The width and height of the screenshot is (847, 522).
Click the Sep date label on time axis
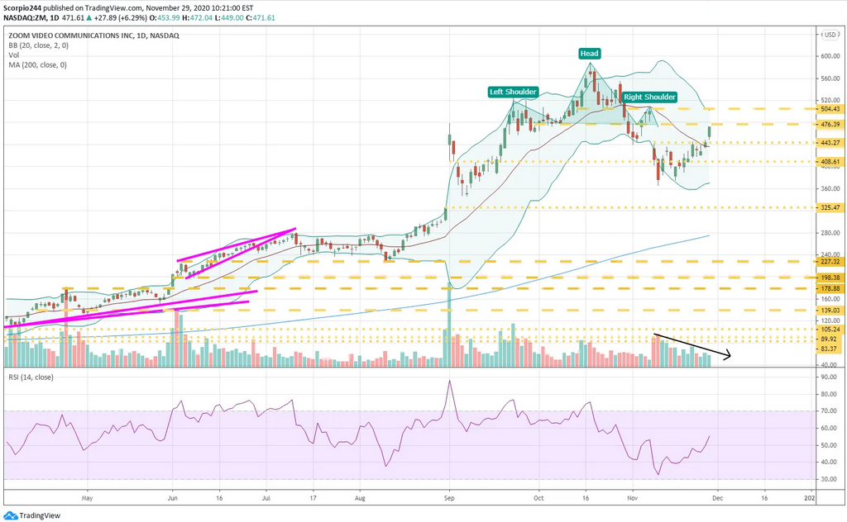coord(449,498)
